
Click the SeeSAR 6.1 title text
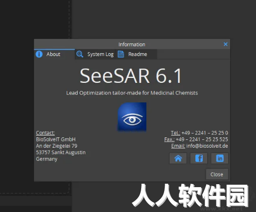tap(130, 76)
